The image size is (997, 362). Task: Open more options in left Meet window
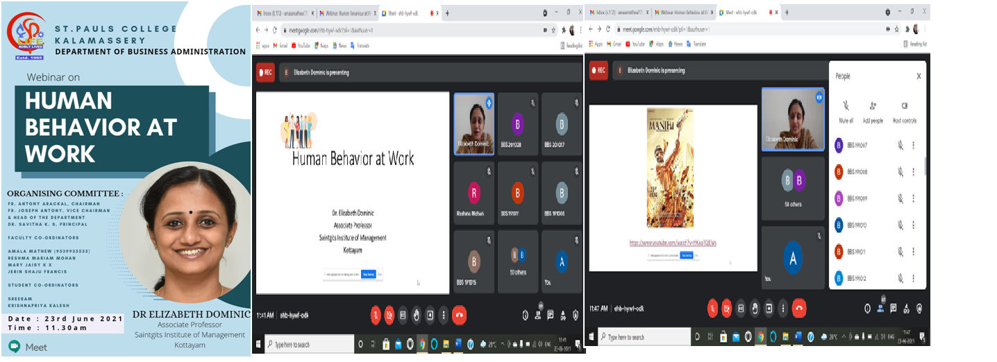point(442,315)
